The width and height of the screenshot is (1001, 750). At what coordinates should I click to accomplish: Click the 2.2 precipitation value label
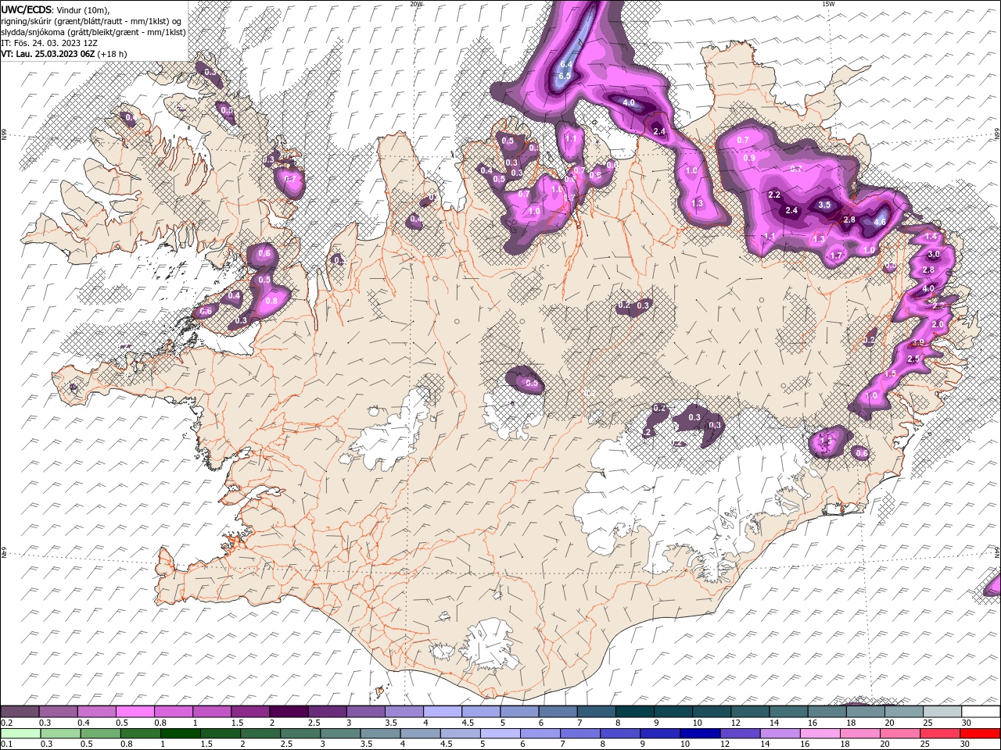click(x=774, y=195)
